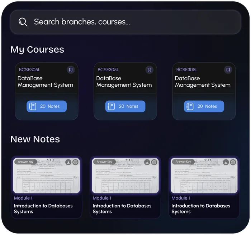The width and height of the screenshot is (251, 235).
Task: Toggle the select circle on the right note card
Action: [x=233, y=162]
